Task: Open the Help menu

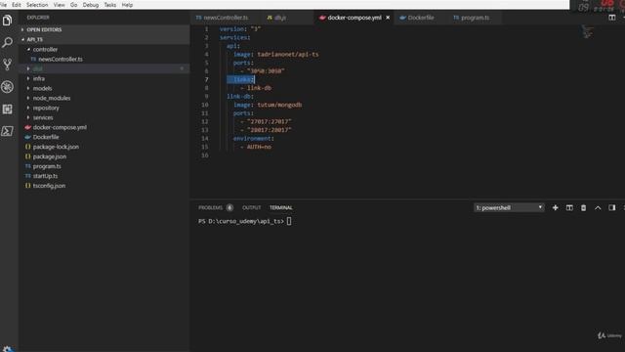Action: (x=127, y=5)
